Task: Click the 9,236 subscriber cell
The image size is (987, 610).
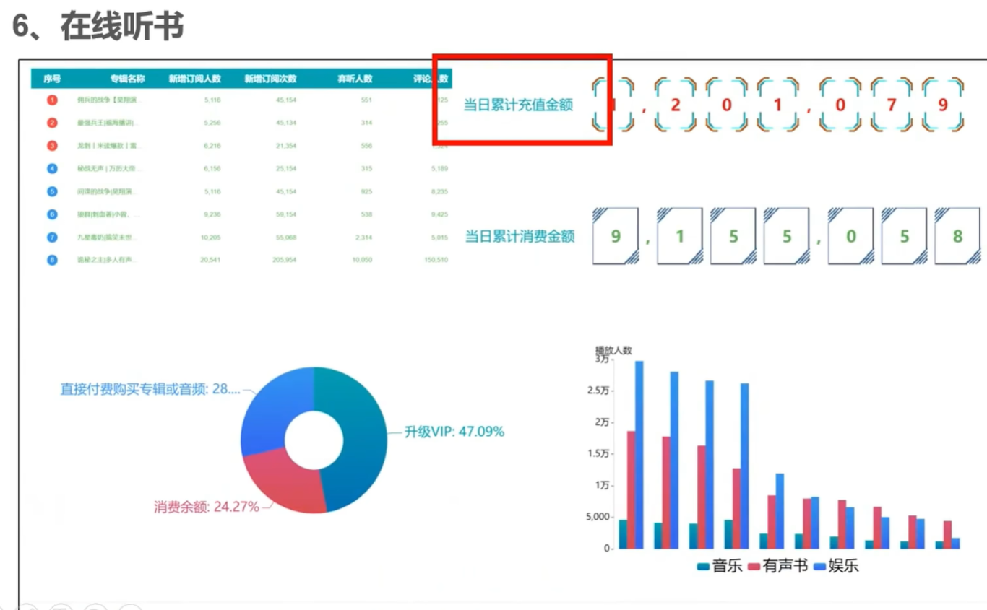Action: click(212, 214)
